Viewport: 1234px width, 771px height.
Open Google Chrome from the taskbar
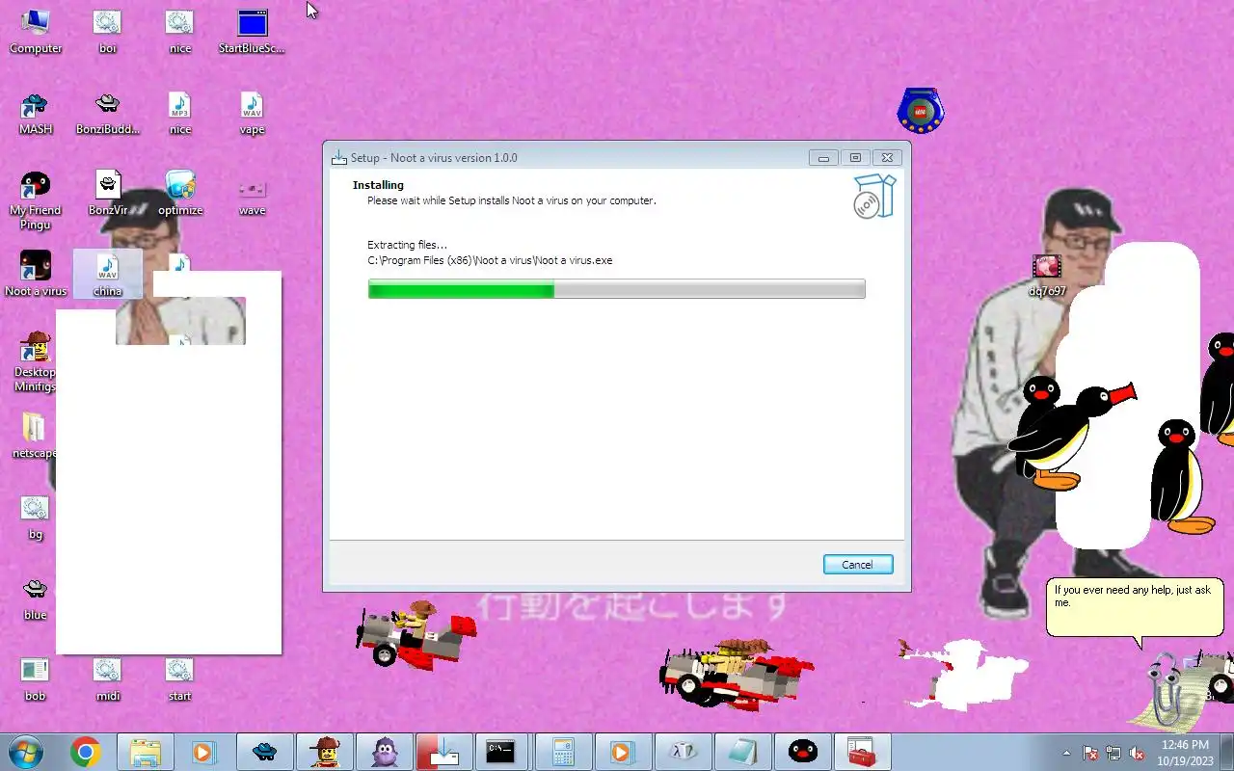coord(86,752)
